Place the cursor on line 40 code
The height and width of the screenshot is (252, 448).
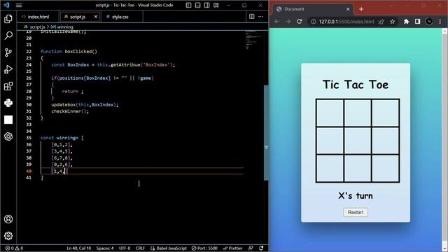coord(59,171)
